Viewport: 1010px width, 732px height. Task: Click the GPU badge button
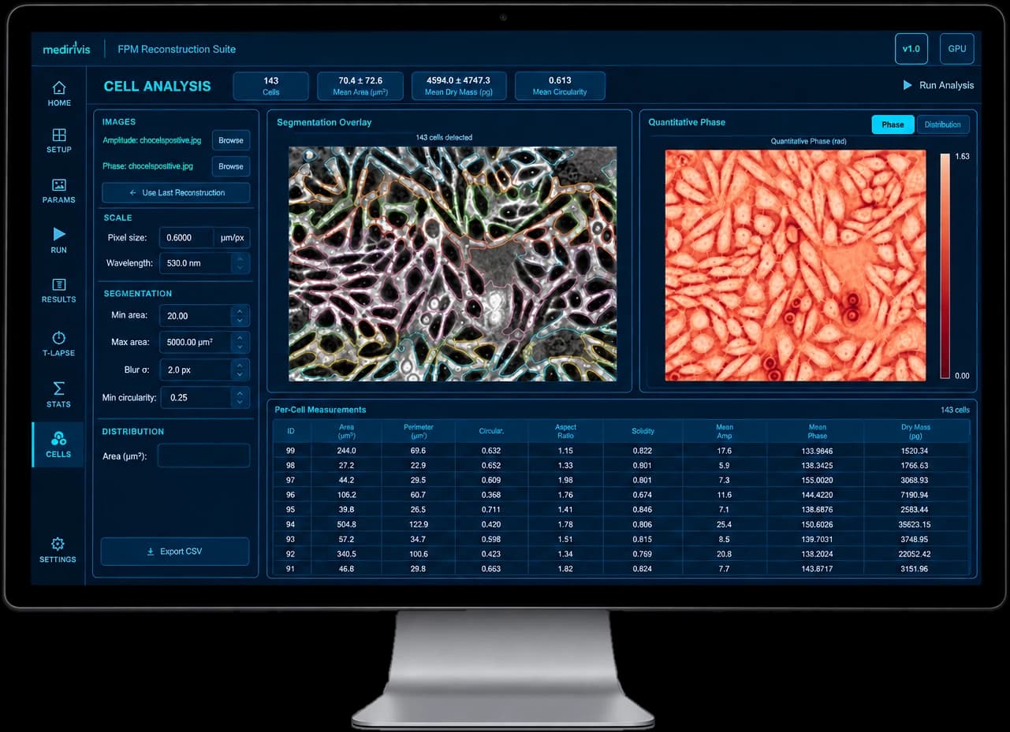click(x=956, y=49)
